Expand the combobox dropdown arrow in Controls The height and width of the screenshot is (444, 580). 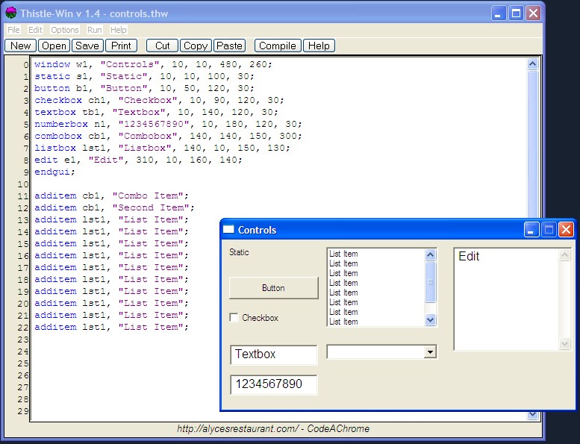click(430, 352)
